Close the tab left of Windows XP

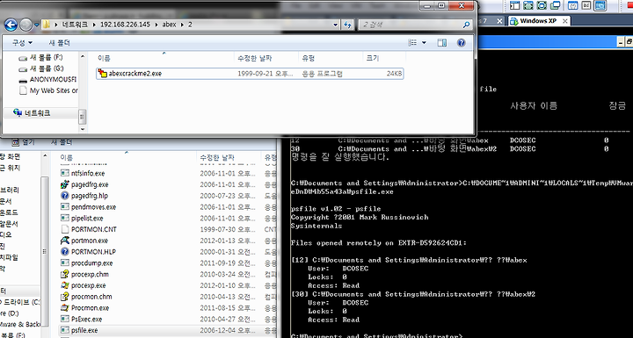(x=499, y=21)
